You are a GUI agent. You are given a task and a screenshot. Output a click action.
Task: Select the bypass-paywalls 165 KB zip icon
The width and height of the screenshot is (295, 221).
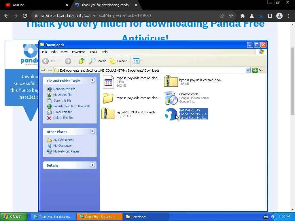tap(171, 81)
